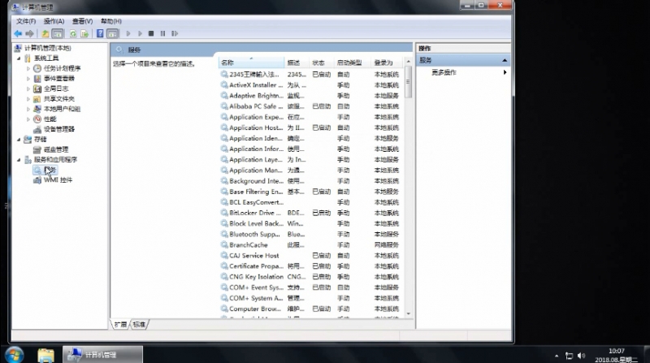Click the Refresh toolbar icon
This screenshot has height=363, width=650.
click(x=73, y=33)
